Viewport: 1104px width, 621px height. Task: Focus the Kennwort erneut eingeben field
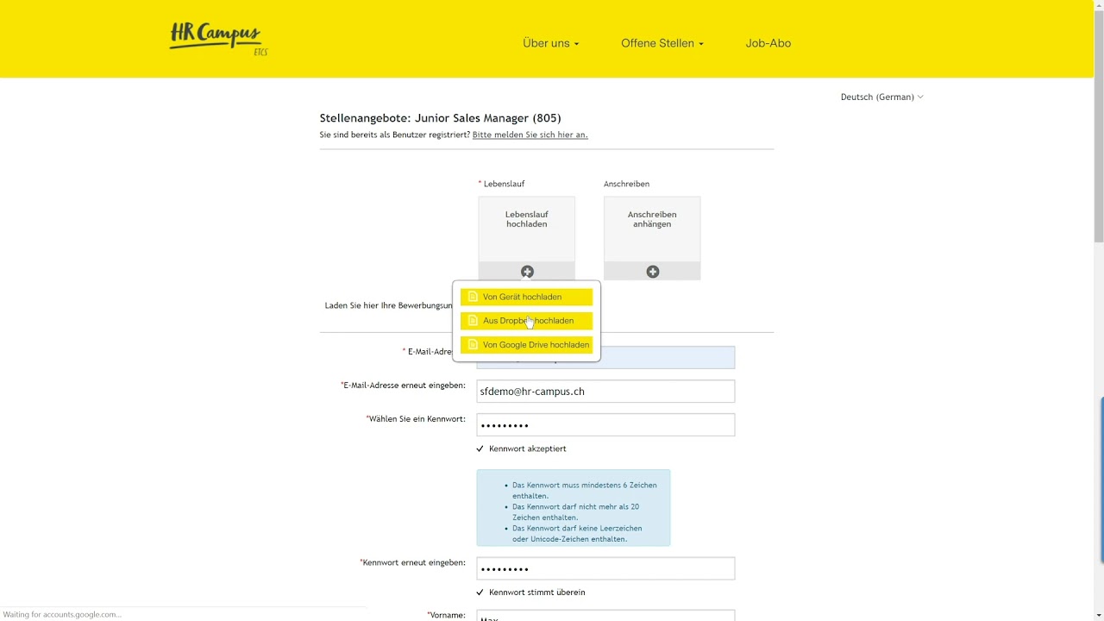click(x=605, y=568)
